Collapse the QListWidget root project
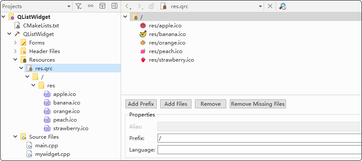This screenshot has width=362, height=161. (x=3, y=17)
